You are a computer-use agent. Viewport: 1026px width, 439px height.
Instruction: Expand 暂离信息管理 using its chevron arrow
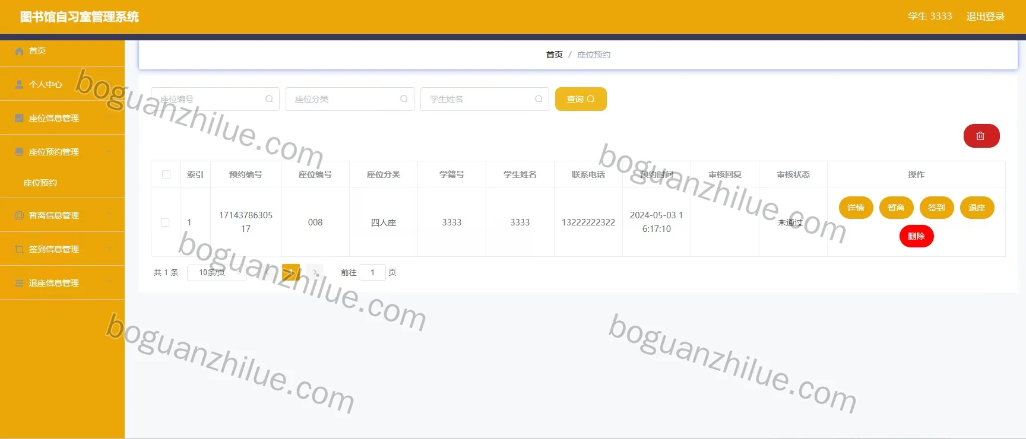pos(110,215)
